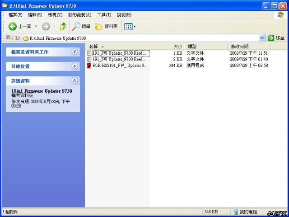Expand the 其他位置 panel chevron

coord(75,66)
